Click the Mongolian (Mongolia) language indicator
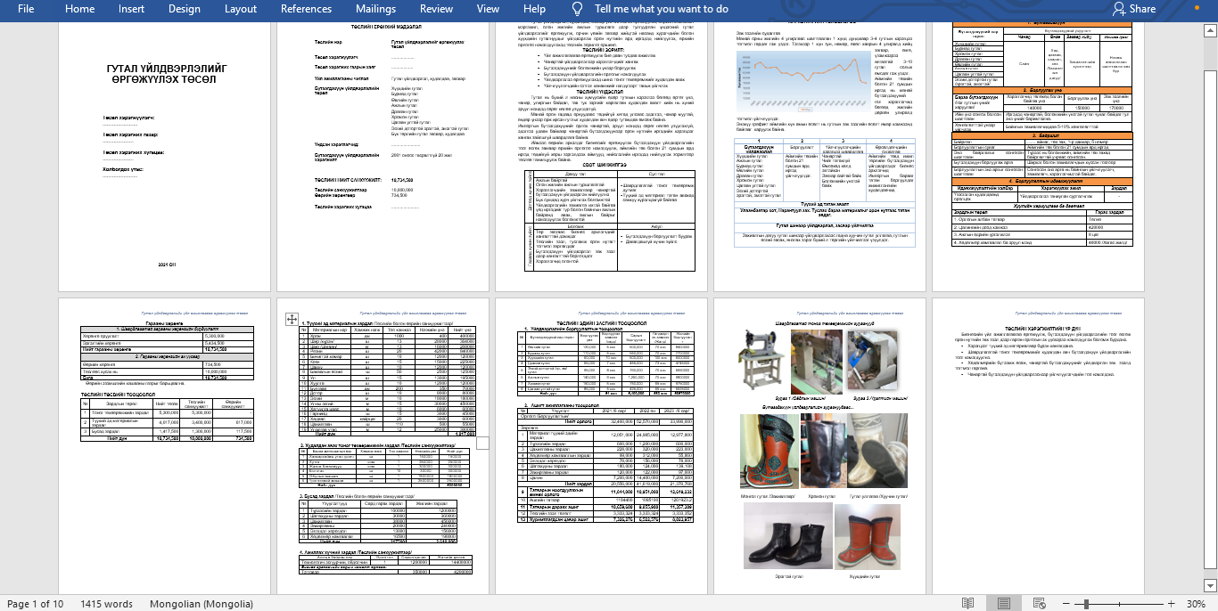The width and height of the screenshot is (1218, 611). pyautogui.click(x=200, y=604)
